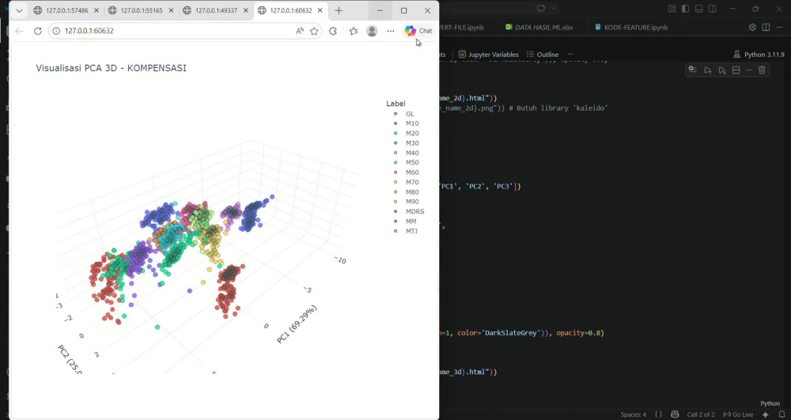
Task: Execute cell and below icon in cell toolbar
Action: coord(722,70)
